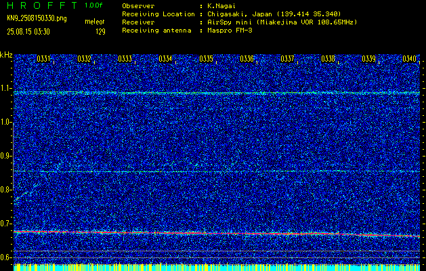The height and width of the screenshot is (271, 426).
Task: Click the 0.7 kHz axis label
Action: tap(5, 224)
